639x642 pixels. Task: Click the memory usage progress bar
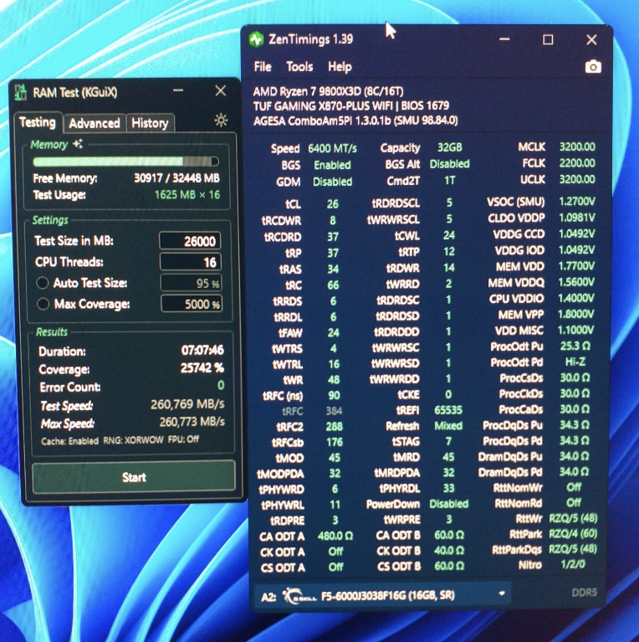126,162
